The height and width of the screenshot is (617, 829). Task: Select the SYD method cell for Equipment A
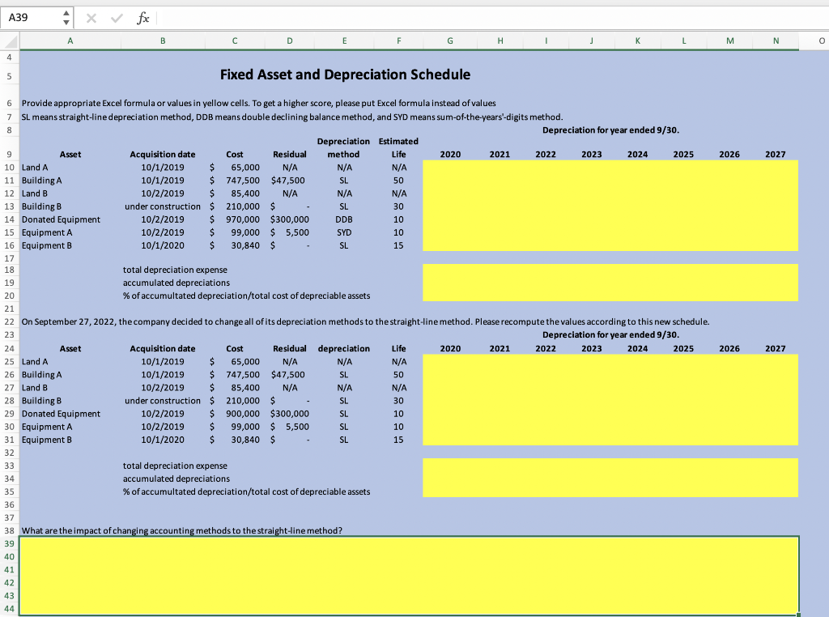(344, 232)
